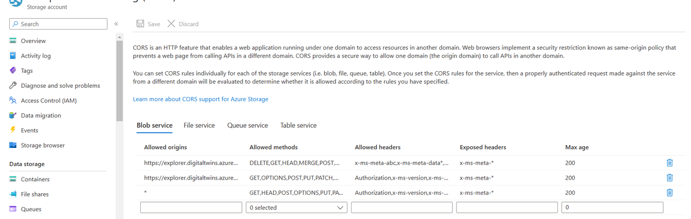
Task: Open Containers under Data storage
Action: coord(35,179)
